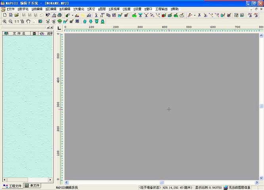Click the white cloud-shaped pencil icon

[x=182, y=15]
